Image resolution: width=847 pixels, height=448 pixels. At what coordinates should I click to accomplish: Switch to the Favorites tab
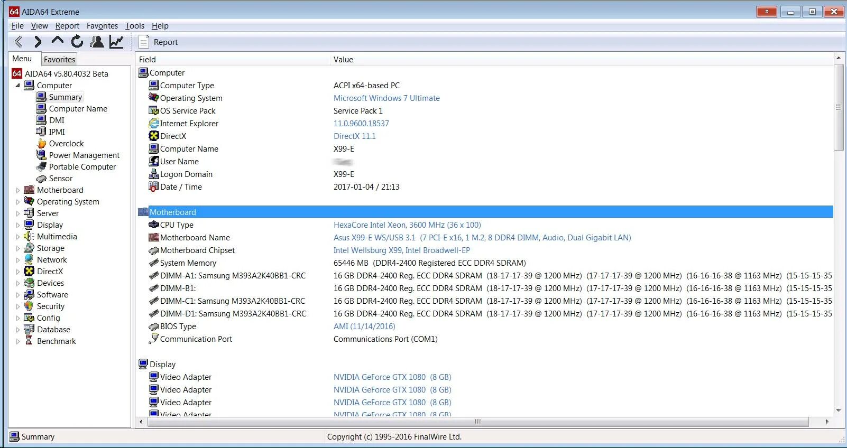59,60
